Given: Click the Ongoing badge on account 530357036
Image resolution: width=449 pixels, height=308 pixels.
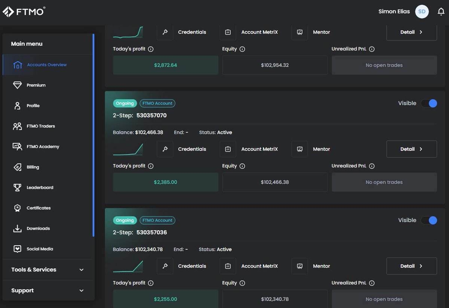Looking at the screenshot, I should click(x=125, y=220).
